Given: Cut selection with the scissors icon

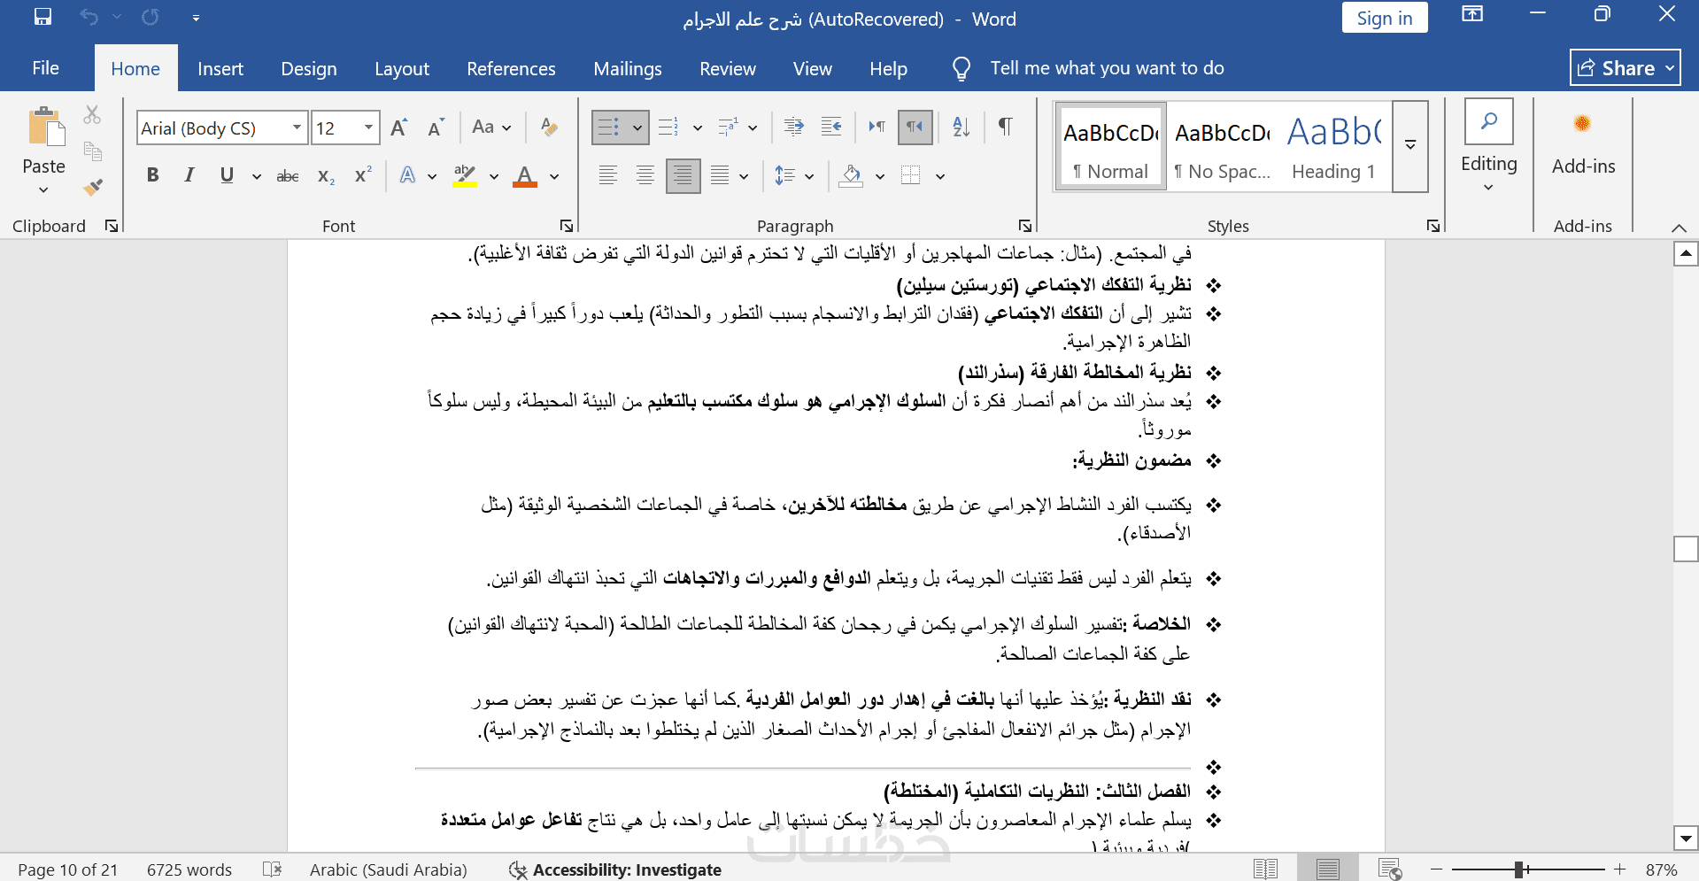Looking at the screenshot, I should (92, 114).
